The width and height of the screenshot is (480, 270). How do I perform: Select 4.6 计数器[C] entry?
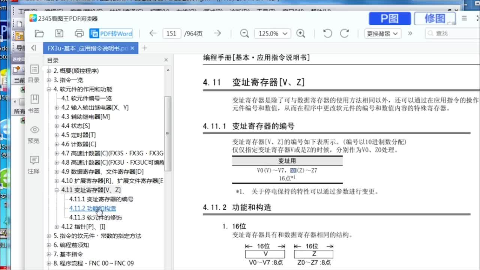point(79,144)
